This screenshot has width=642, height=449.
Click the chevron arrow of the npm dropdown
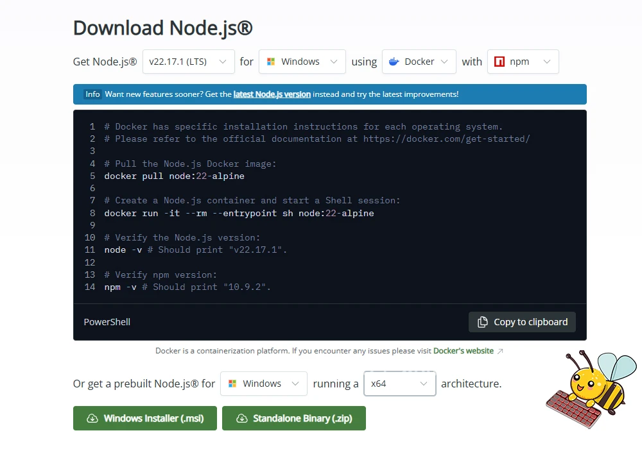[x=547, y=62]
